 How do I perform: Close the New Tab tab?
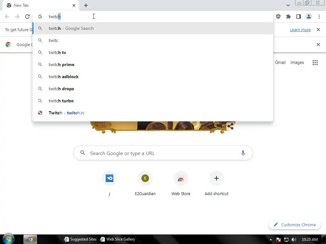pyautogui.click(x=74, y=5)
